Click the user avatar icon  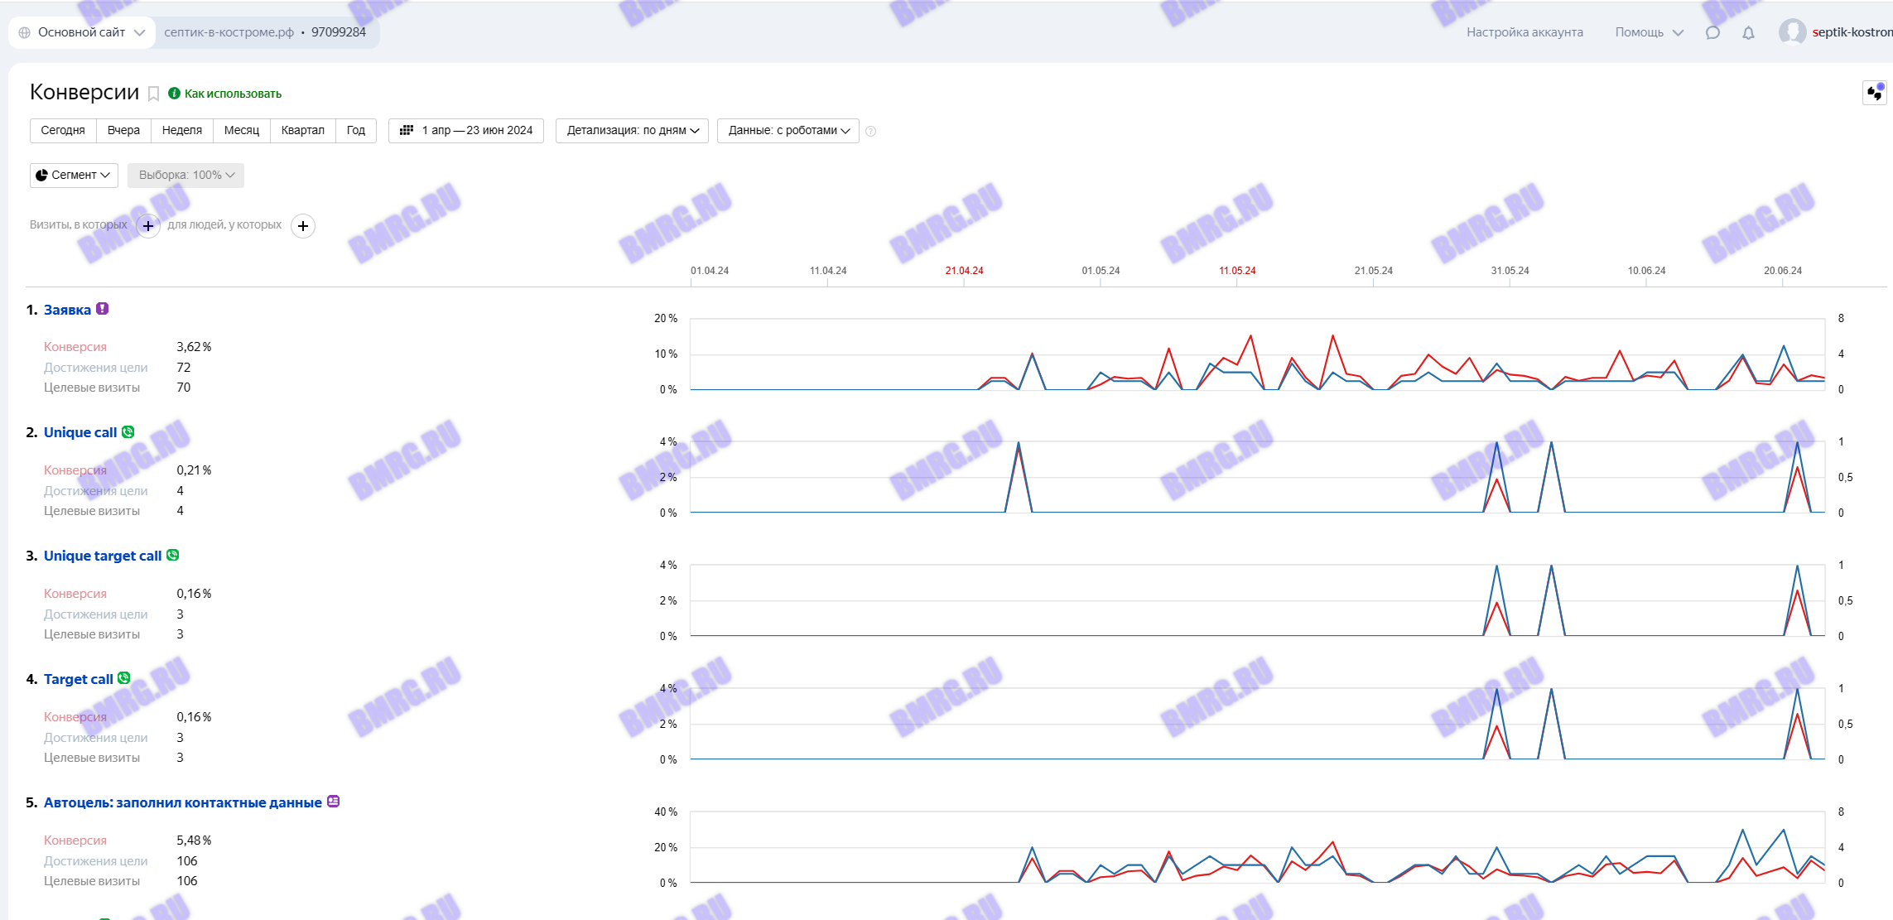(1792, 32)
